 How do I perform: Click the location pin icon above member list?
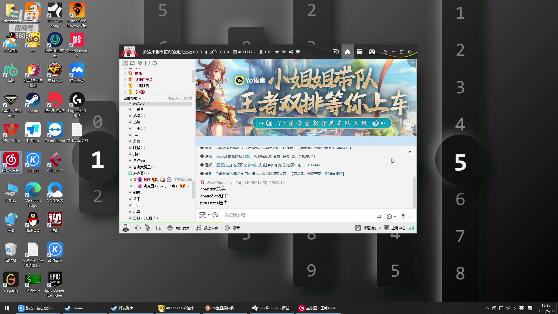pyautogui.click(x=140, y=63)
